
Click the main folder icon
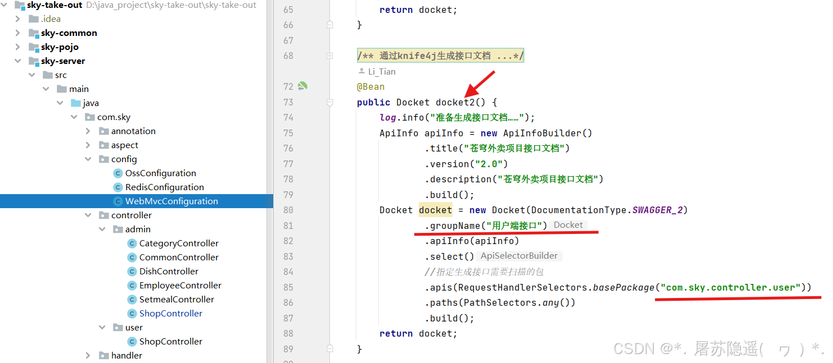pos(62,89)
